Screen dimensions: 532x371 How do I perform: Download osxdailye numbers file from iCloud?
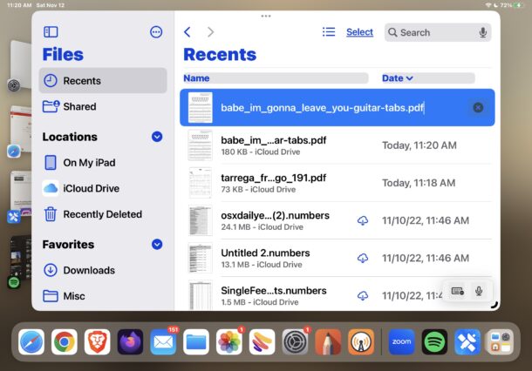pos(363,220)
